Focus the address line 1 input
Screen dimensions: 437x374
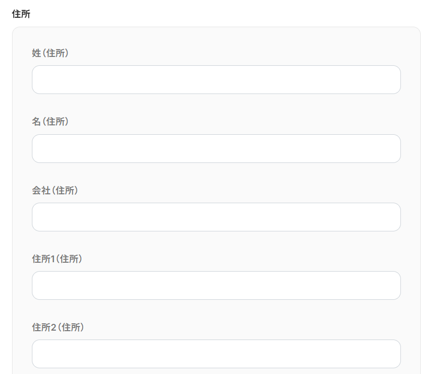tap(216, 286)
